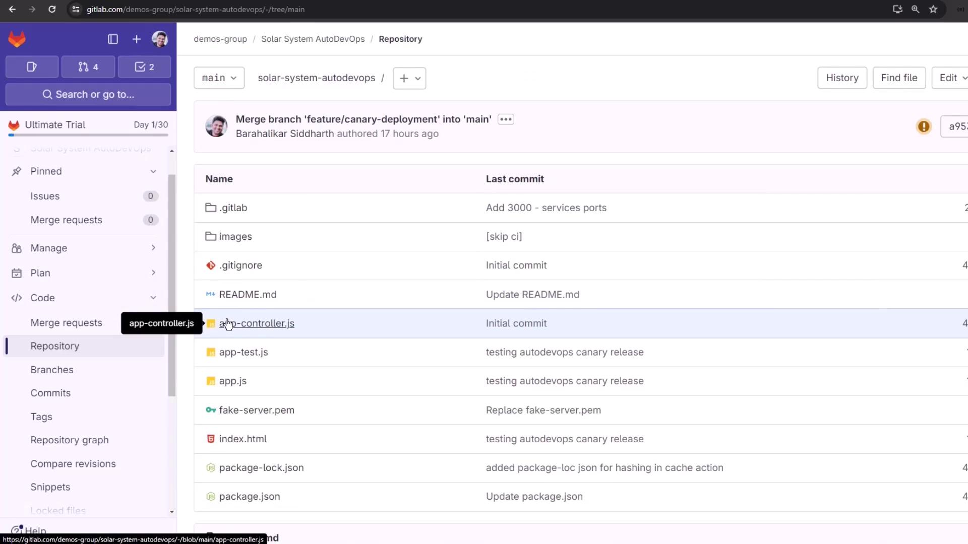Open to-do list counter showing 2
This screenshot has height=544, width=968.
coord(144,67)
